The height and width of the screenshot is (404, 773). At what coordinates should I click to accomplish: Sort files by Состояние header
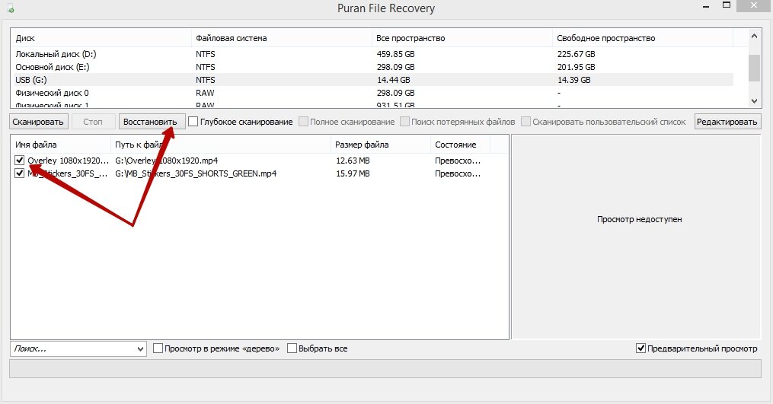point(460,145)
